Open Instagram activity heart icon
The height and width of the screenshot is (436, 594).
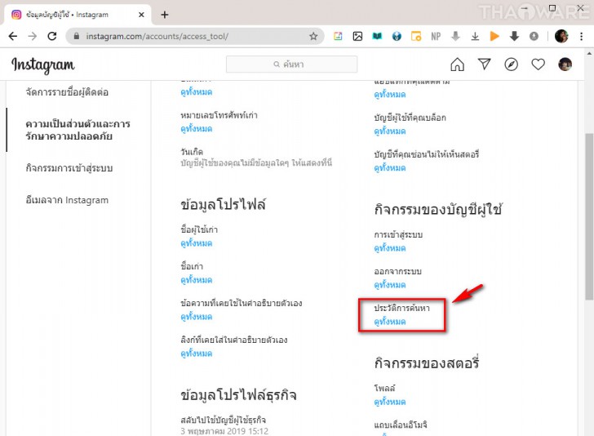point(538,65)
